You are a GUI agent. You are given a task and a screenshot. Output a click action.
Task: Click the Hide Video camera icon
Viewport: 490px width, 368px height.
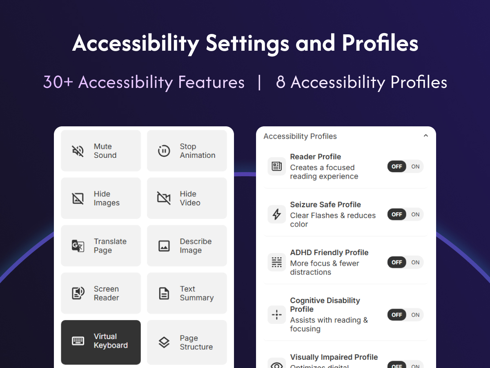point(164,198)
